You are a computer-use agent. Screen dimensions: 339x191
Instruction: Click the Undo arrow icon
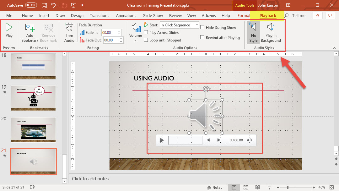(53, 5)
